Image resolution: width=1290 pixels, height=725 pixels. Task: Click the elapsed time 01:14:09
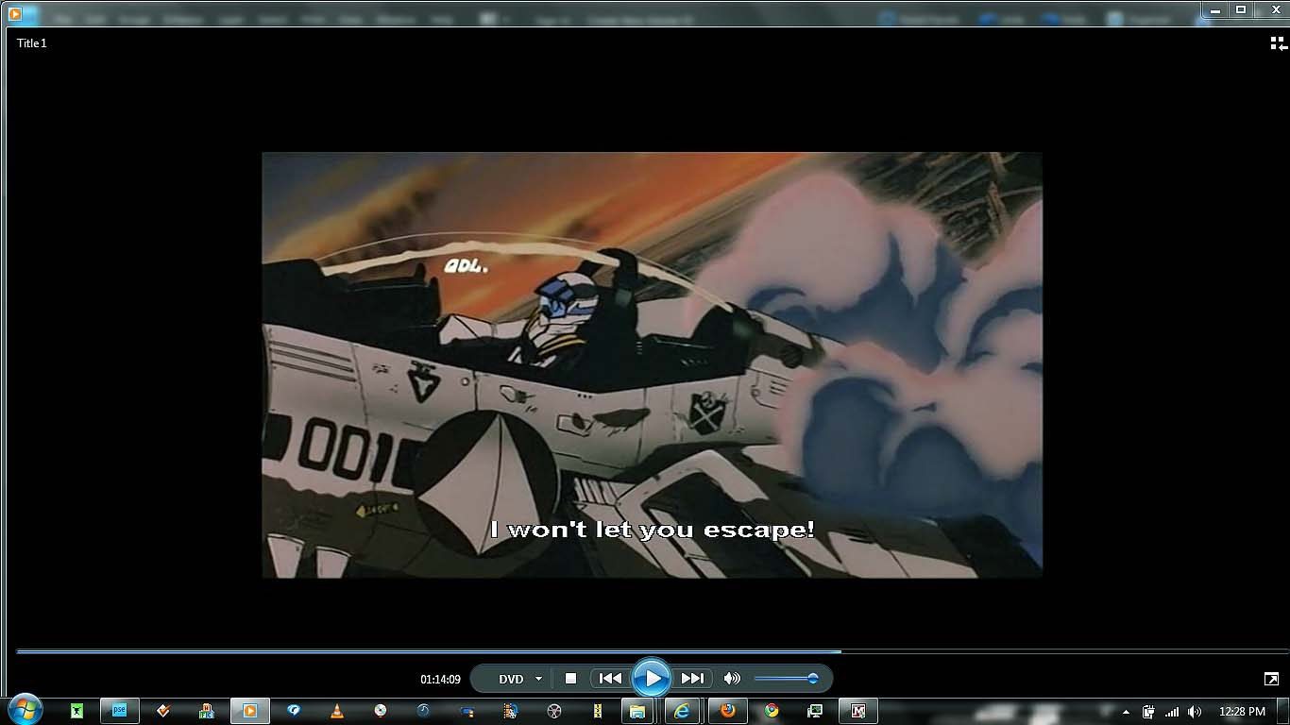point(440,680)
